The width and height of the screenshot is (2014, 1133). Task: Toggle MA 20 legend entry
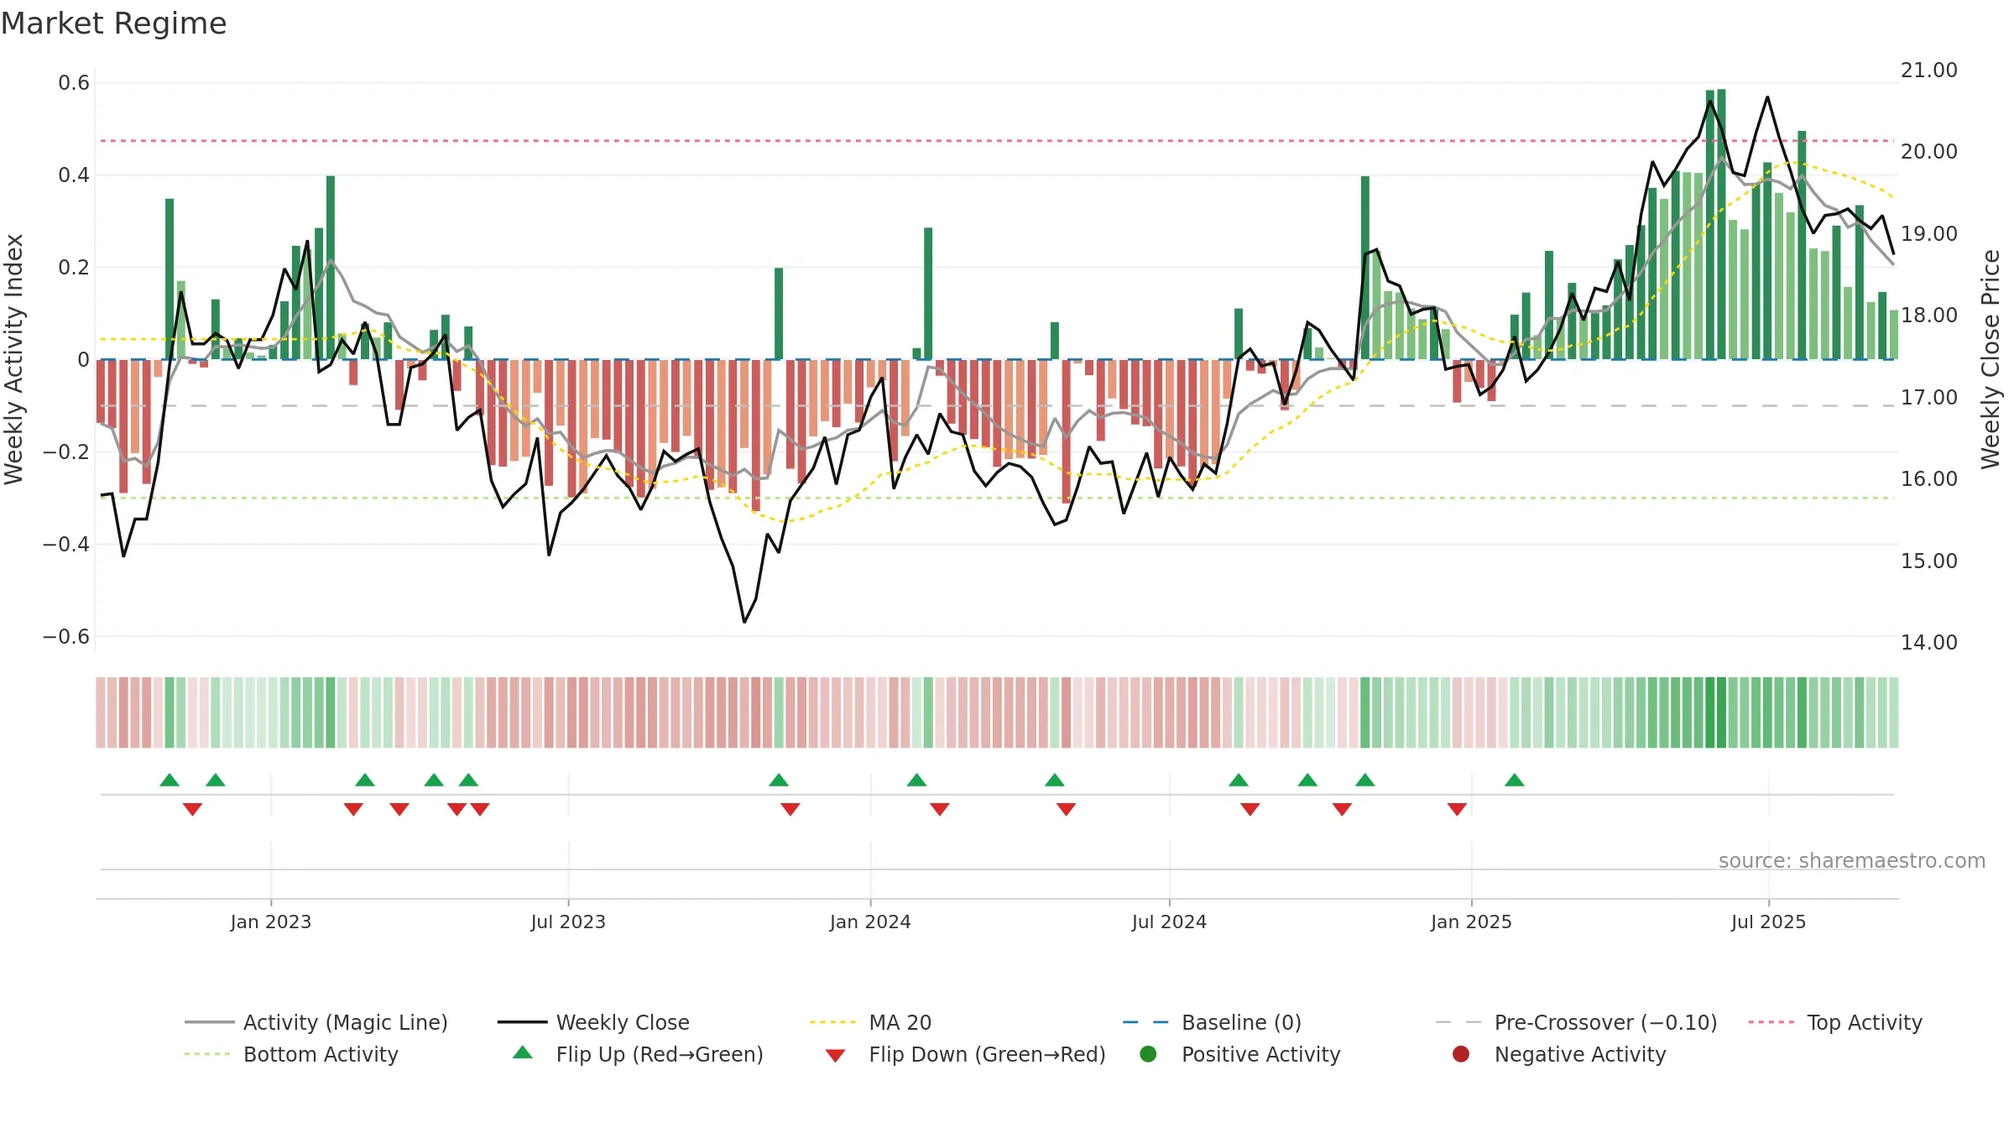870,1022
